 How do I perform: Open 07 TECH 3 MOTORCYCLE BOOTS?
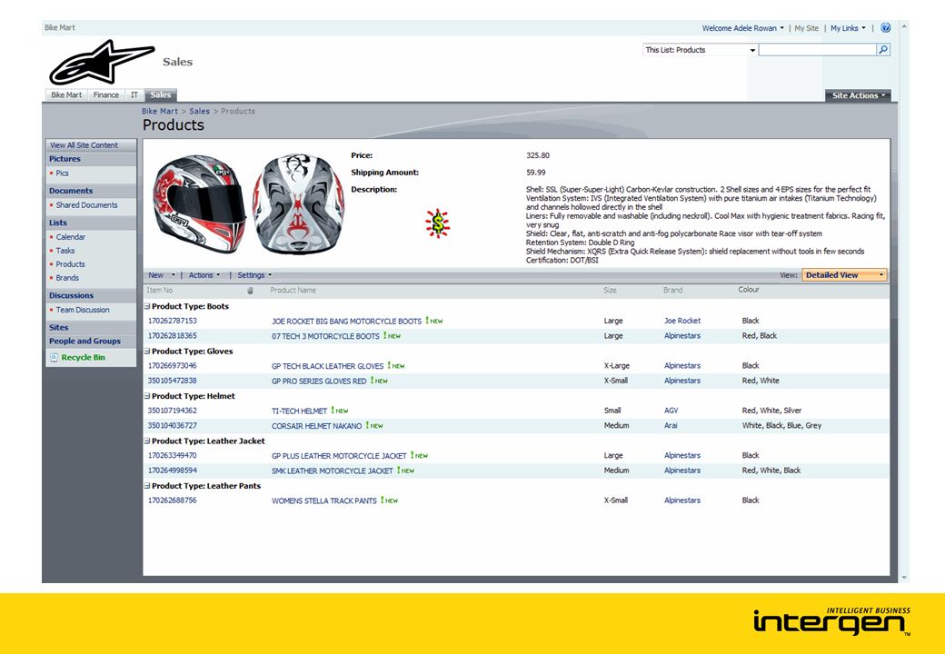coord(325,336)
